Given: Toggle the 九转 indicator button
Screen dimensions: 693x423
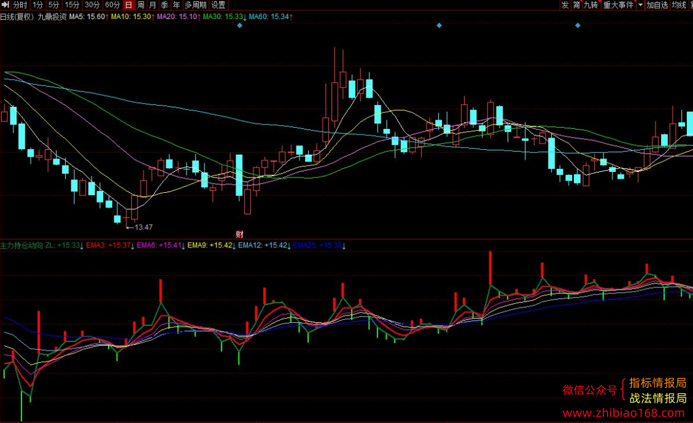Looking at the screenshot, I should click(x=591, y=5).
